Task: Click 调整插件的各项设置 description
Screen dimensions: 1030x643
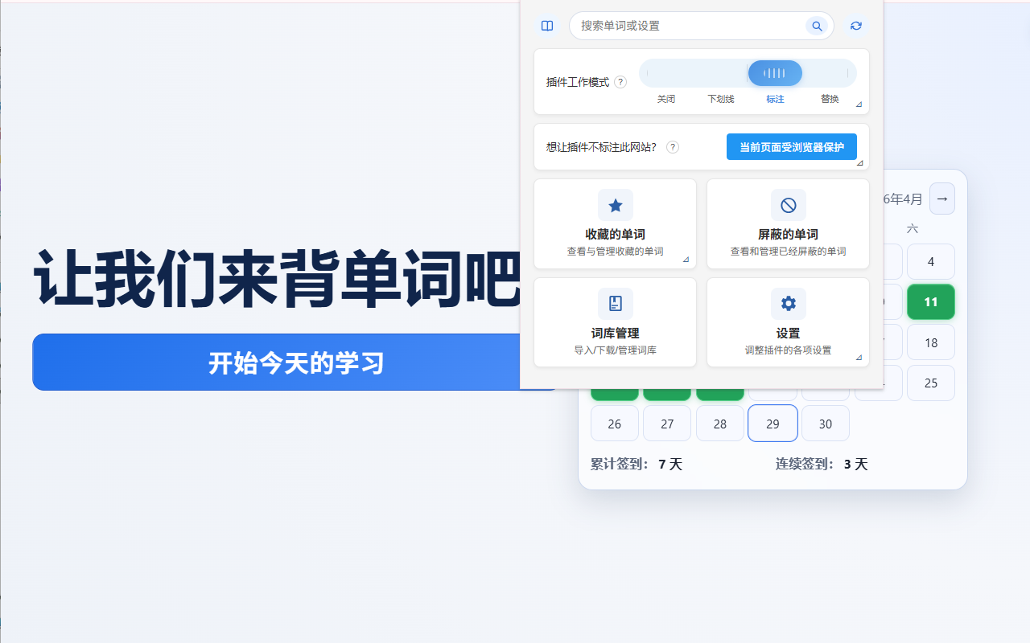Action: pyautogui.click(x=789, y=350)
